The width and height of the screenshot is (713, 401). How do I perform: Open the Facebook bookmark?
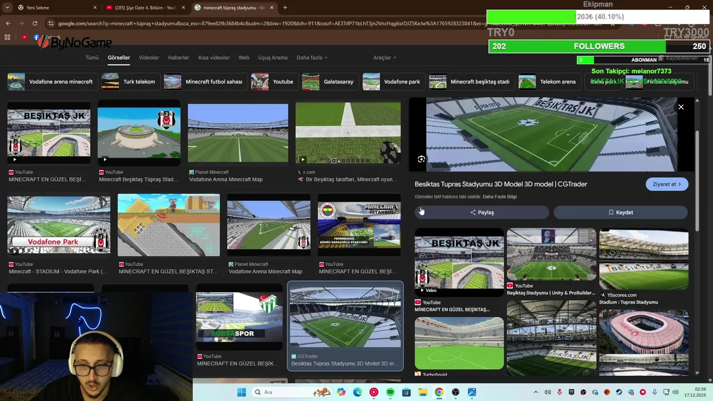coord(46,37)
